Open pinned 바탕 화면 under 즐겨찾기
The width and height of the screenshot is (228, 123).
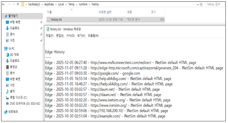(x=15, y=22)
